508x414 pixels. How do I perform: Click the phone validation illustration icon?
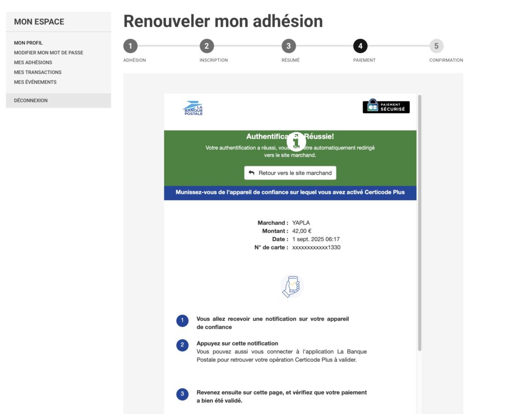tap(292, 287)
